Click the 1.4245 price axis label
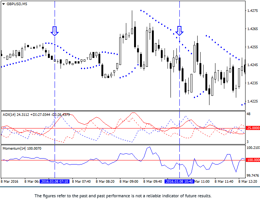This screenshot has width=260, height=205. 253,65
